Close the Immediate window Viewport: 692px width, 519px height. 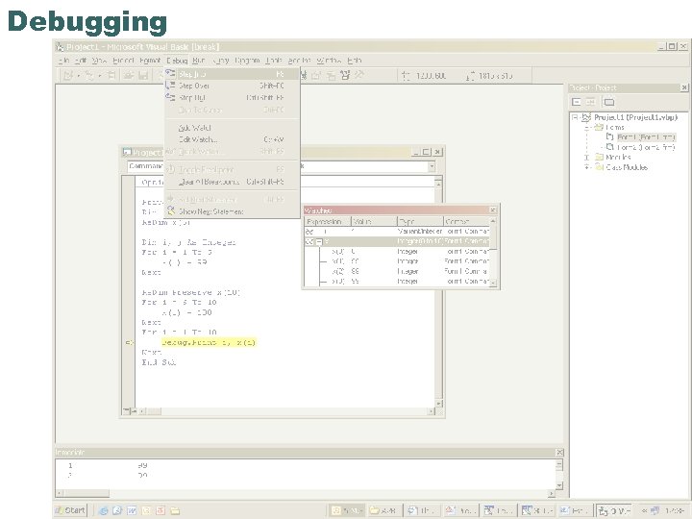(x=559, y=453)
